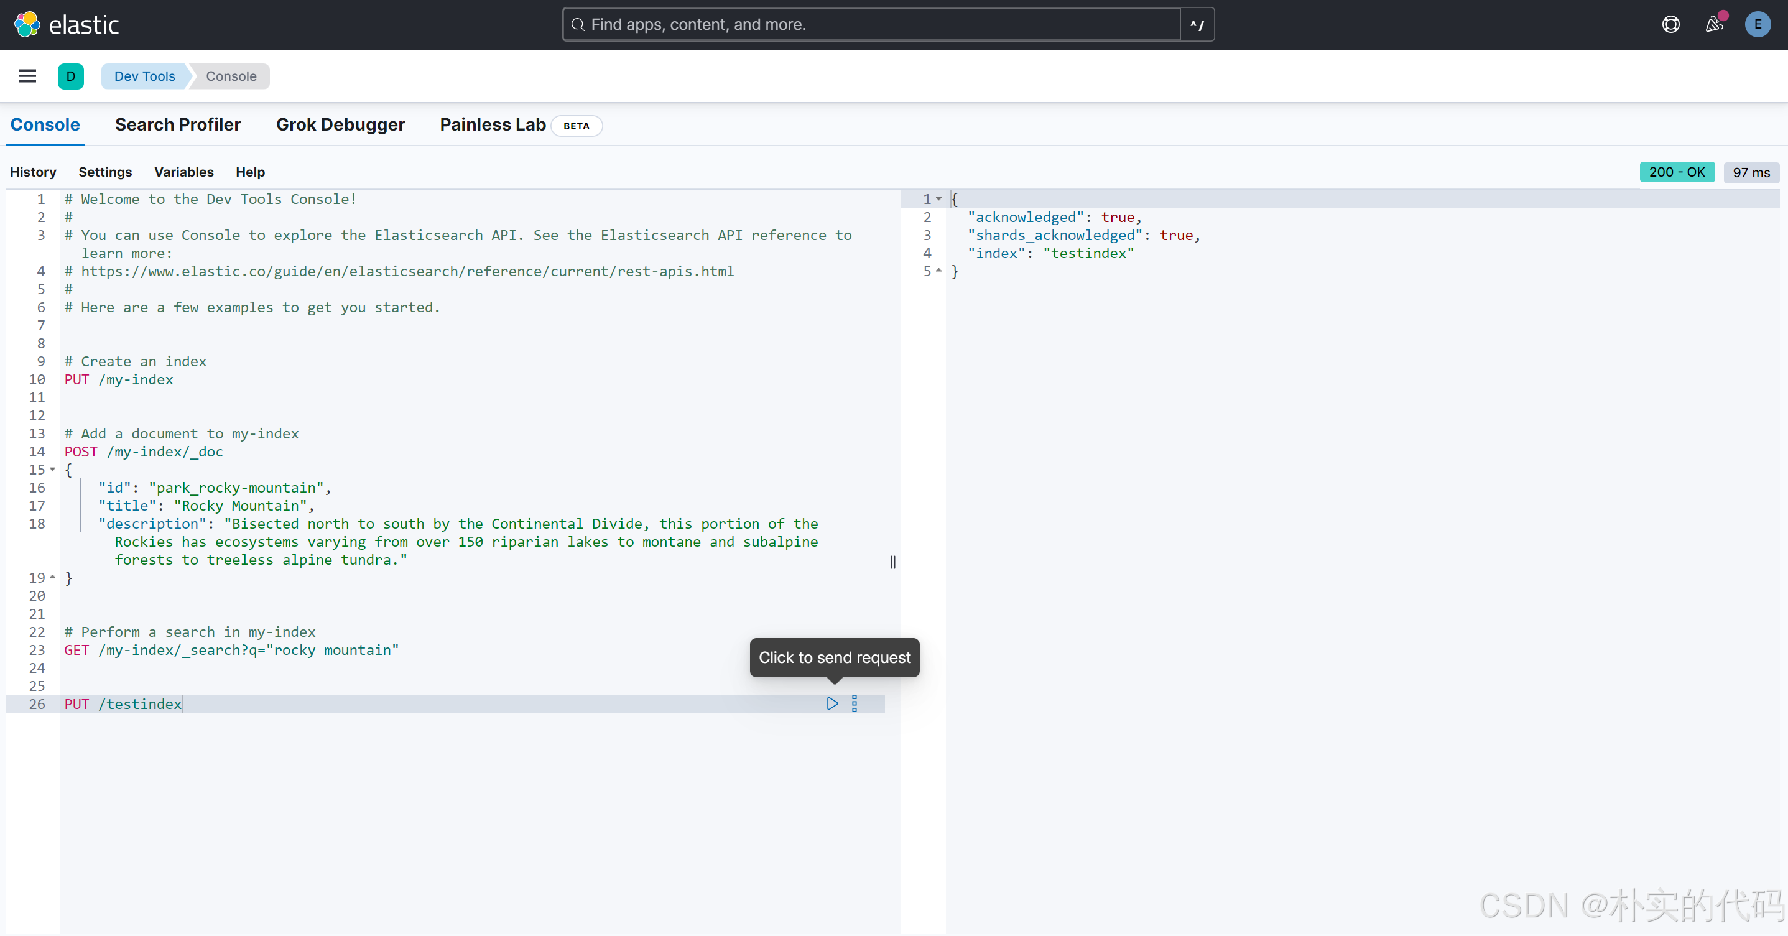Place cursor on the GET _search line
This screenshot has width=1788, height=936.
point(232,651)
